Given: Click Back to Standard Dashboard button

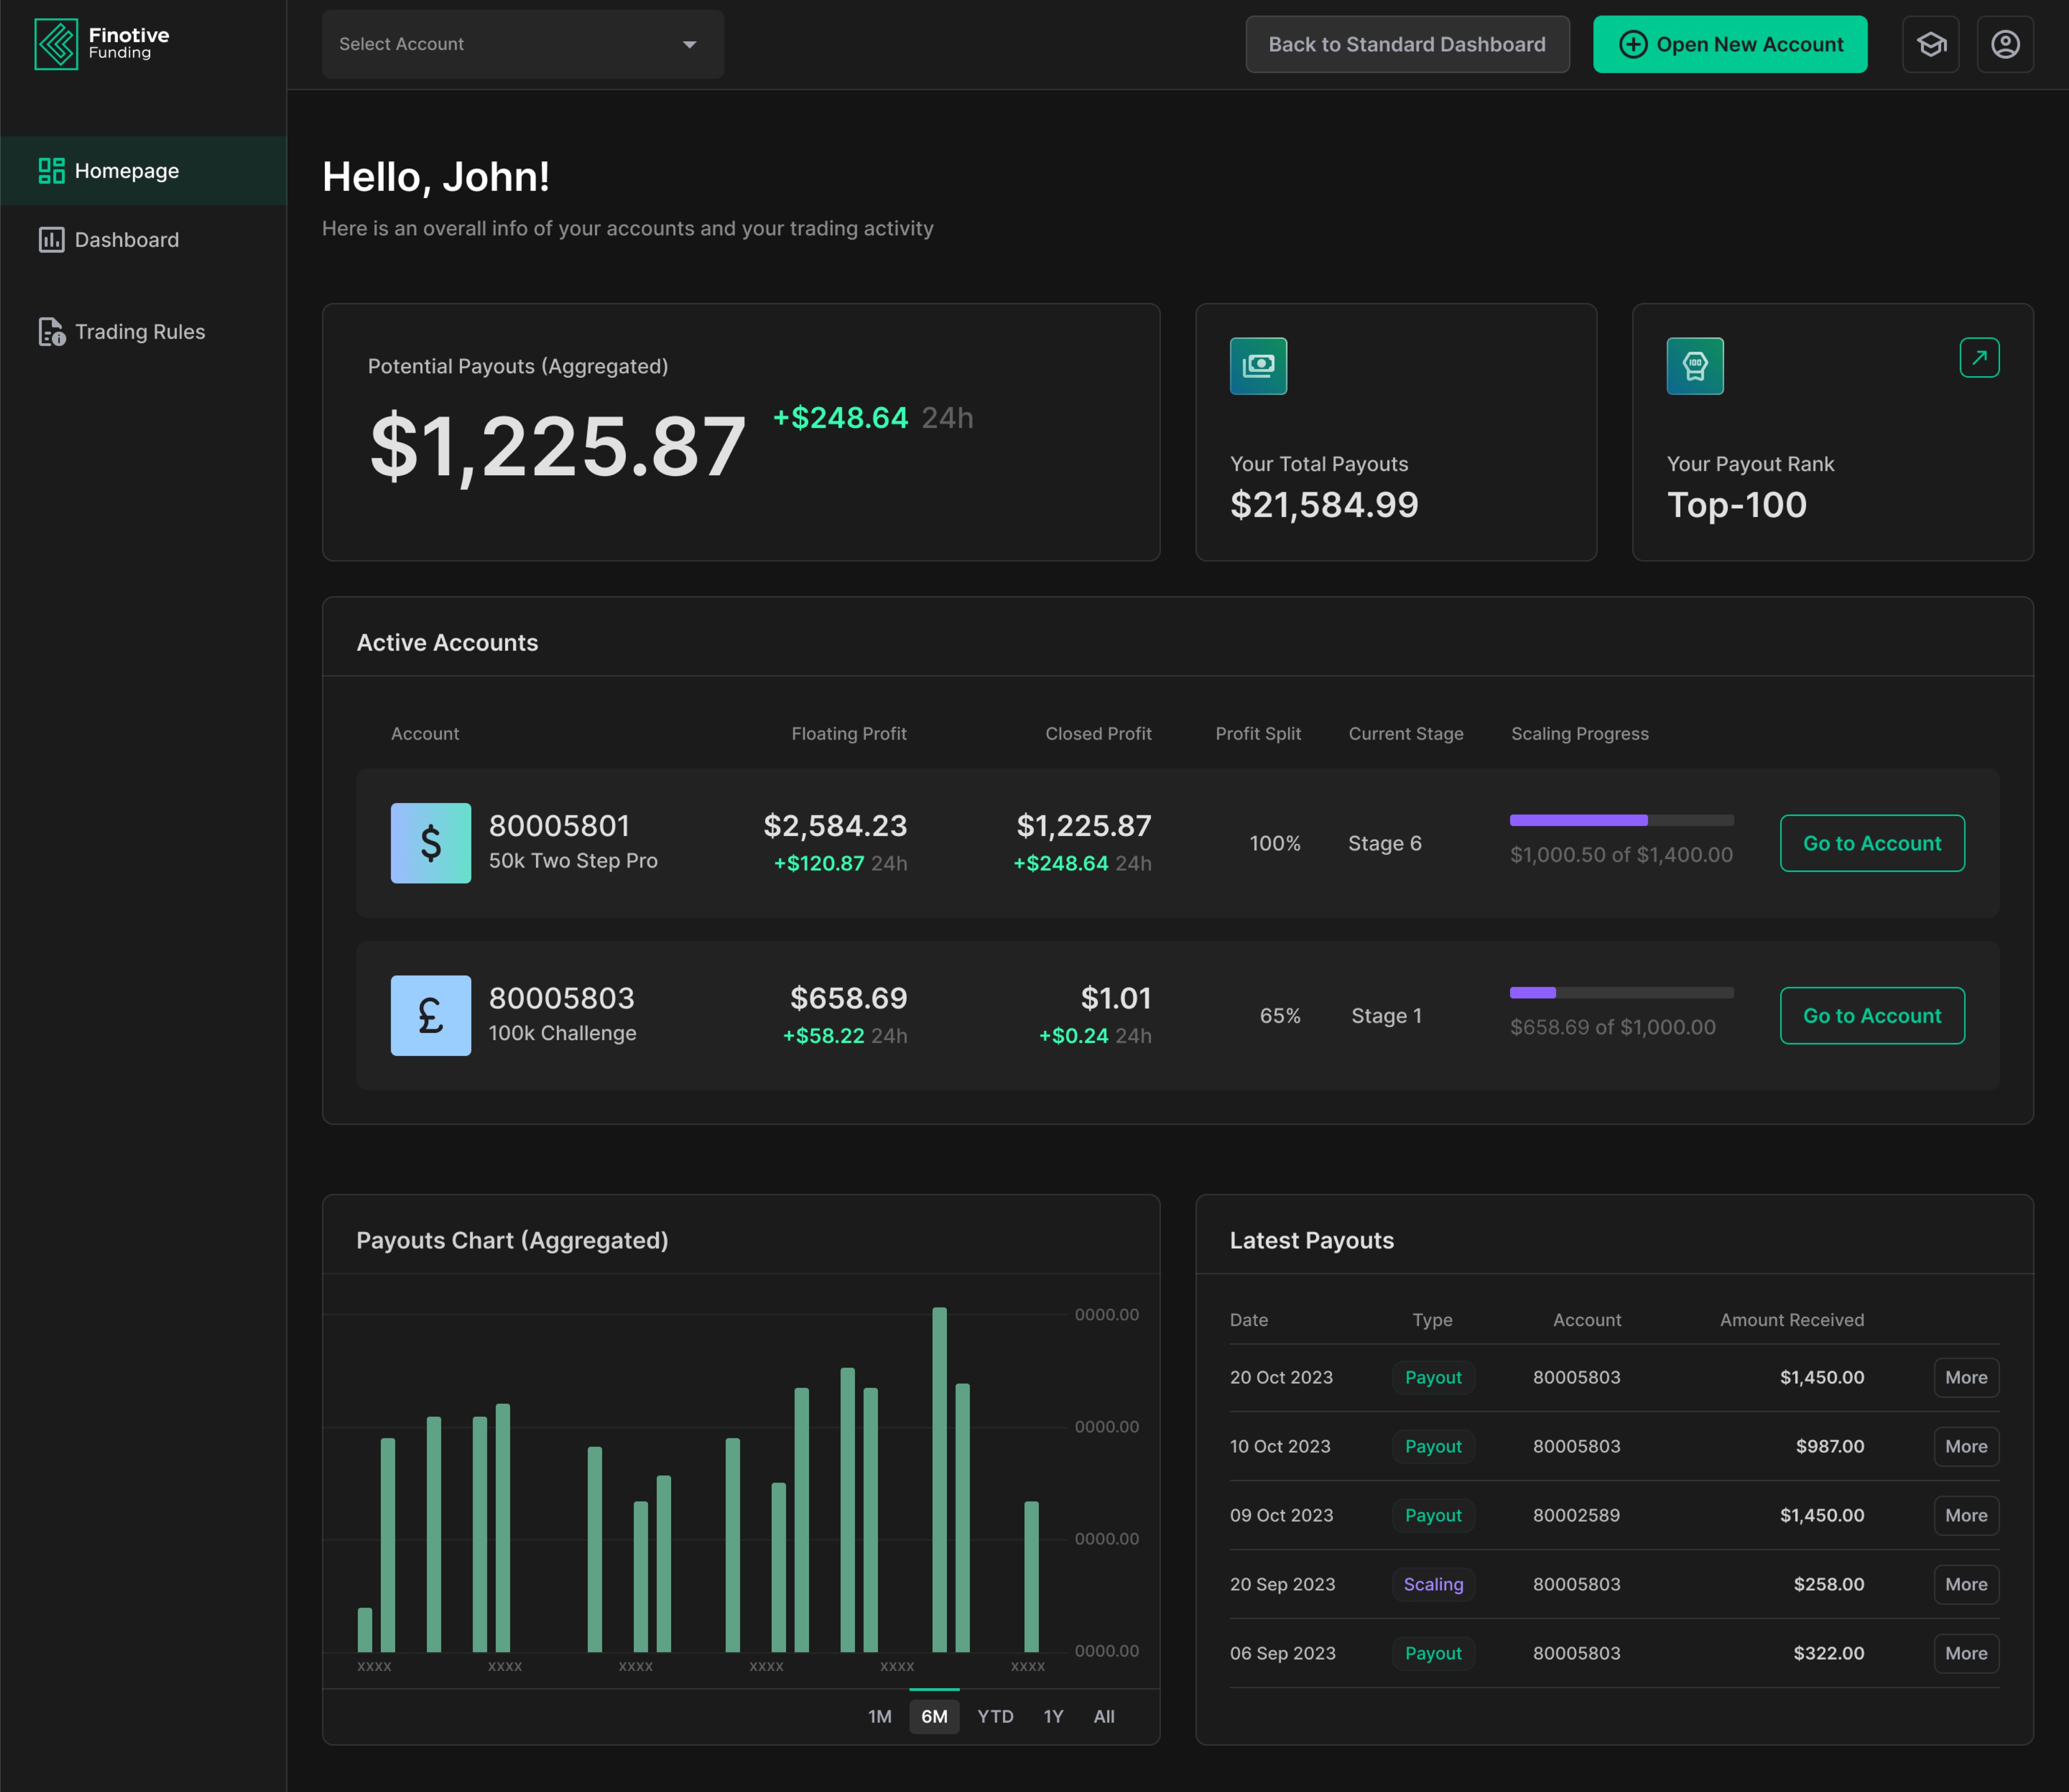Looking at the screenshot, I should (1407, 44).
